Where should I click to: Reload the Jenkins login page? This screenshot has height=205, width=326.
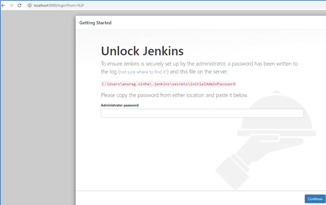(x=19, y=5)
